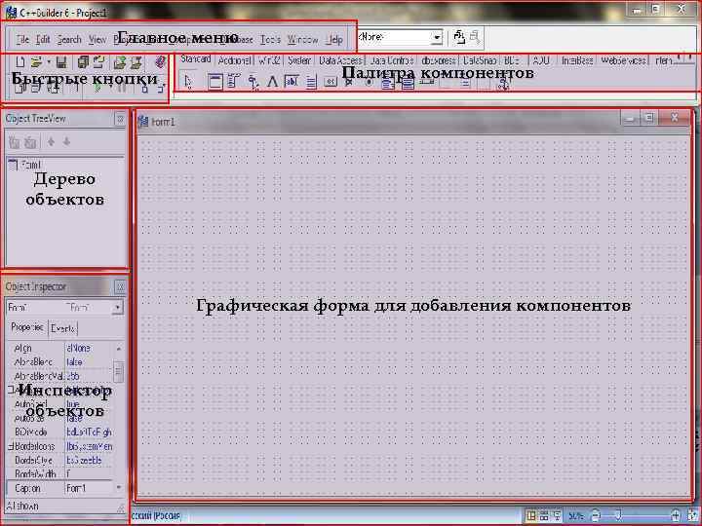Switch to Events tab in Object Inspector
Viewport: 702px width, 526px height.
click(63, 328)
